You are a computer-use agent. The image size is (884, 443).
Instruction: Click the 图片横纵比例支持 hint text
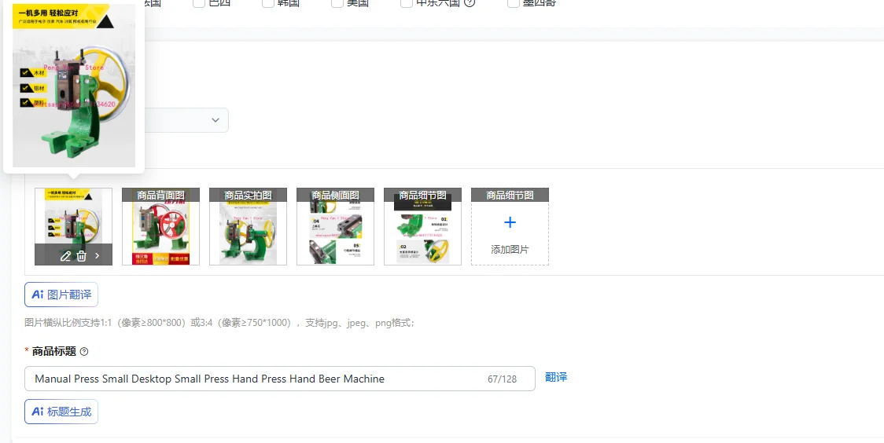tap(220, 323)
